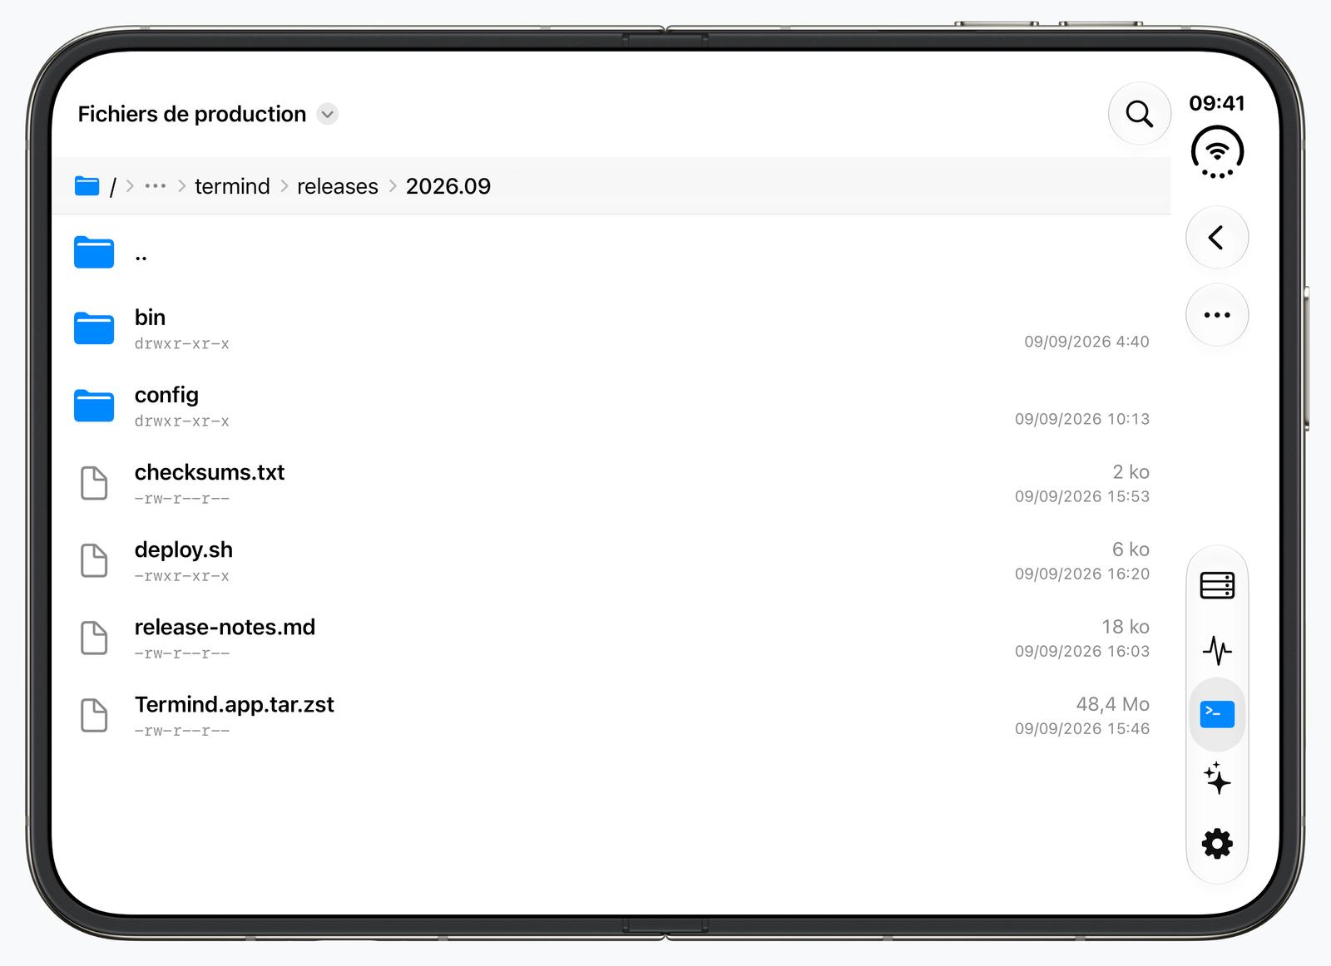
Task: Click the checksums.txt file name
Action: click(210, 472)
